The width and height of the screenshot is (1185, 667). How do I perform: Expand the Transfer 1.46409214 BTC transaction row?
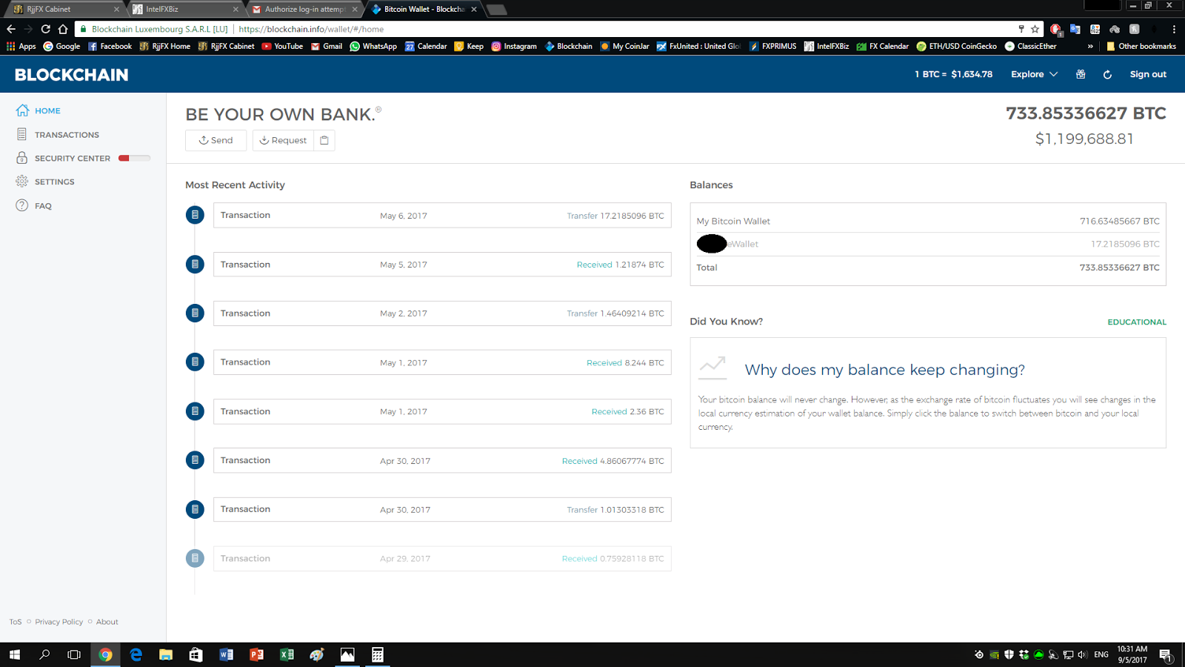442,313
